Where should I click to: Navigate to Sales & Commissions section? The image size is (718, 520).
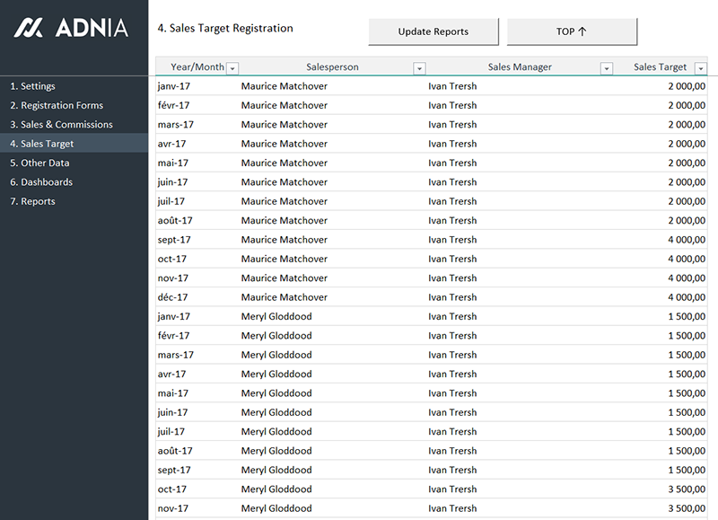(61, 125)
